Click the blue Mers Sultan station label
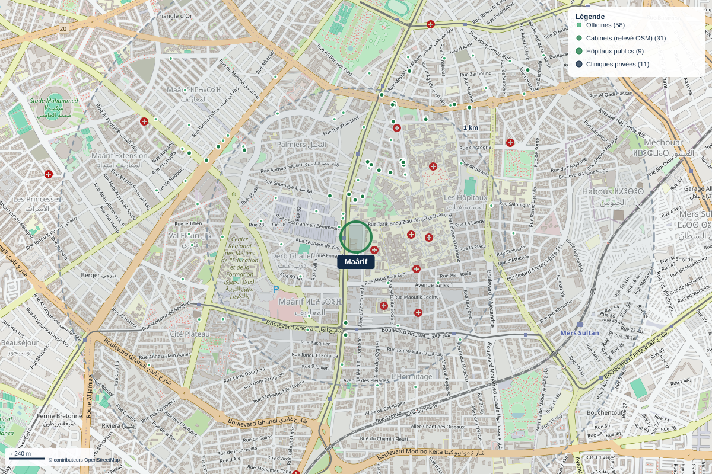The width and height of the screenshot is (712, 474). click(580, 333)
